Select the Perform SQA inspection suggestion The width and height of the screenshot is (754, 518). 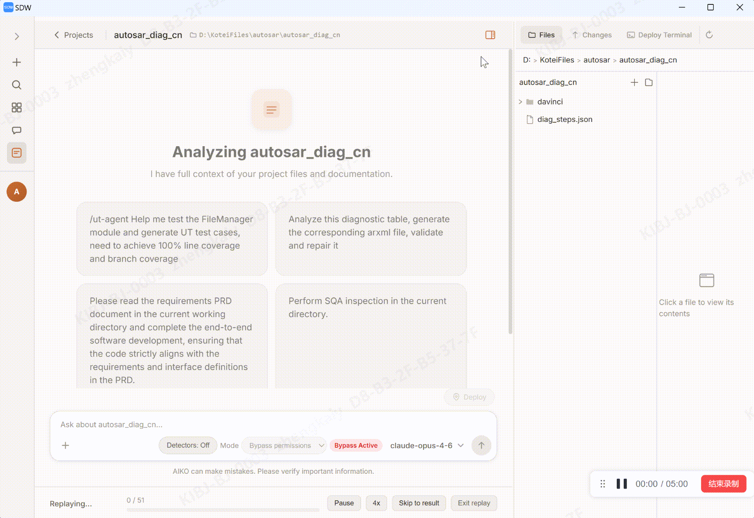pos(371,336)
